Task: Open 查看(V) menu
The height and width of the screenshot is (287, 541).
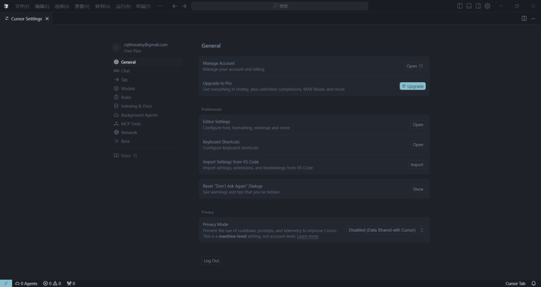Action: point(82,6)
